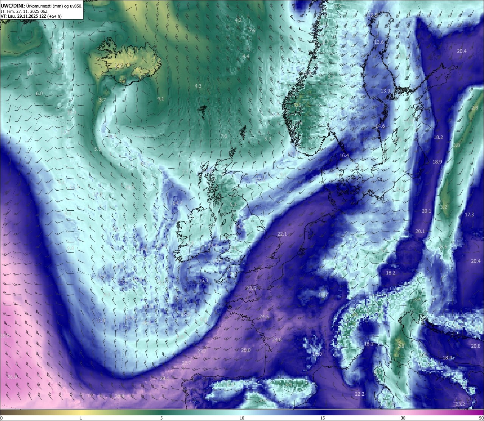Screen dimensions: 484x421
Task: Click the 17.3 map value
Action: pyautogui.click(x=469, y=215)
